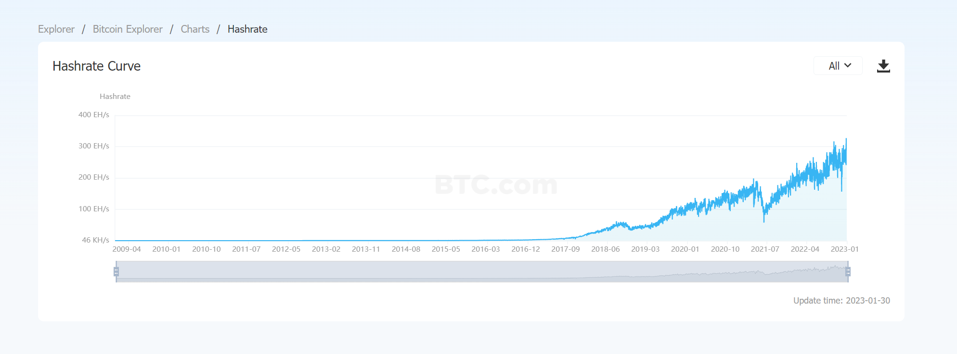
Task: Click the Hashrate breadcrumb item
Action: (x=247, y=29)
